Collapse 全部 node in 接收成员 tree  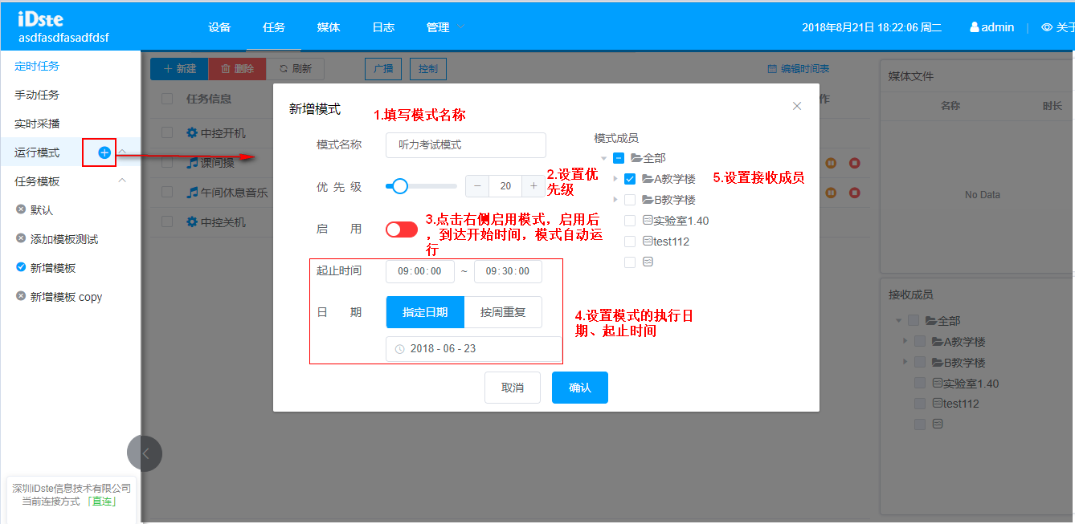tap(897, 321)
